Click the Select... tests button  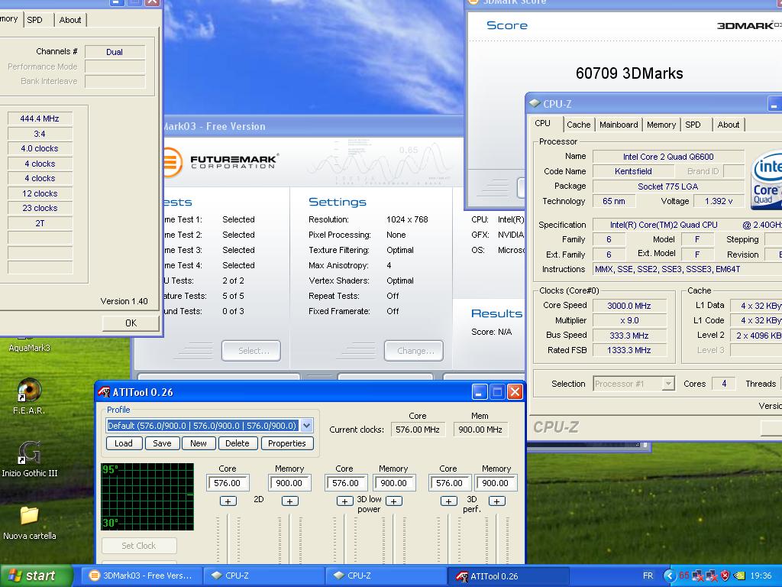250,350
